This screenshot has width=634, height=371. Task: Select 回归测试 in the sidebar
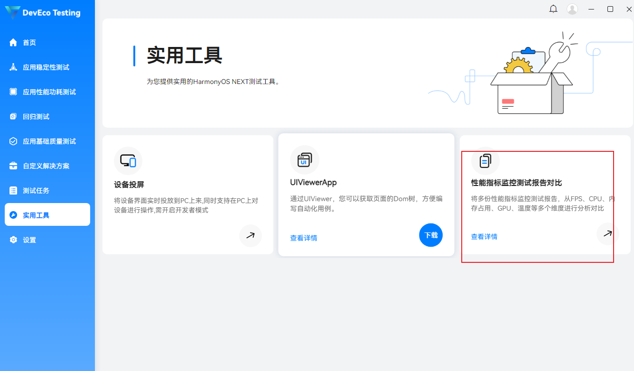(x=47, y=117)
